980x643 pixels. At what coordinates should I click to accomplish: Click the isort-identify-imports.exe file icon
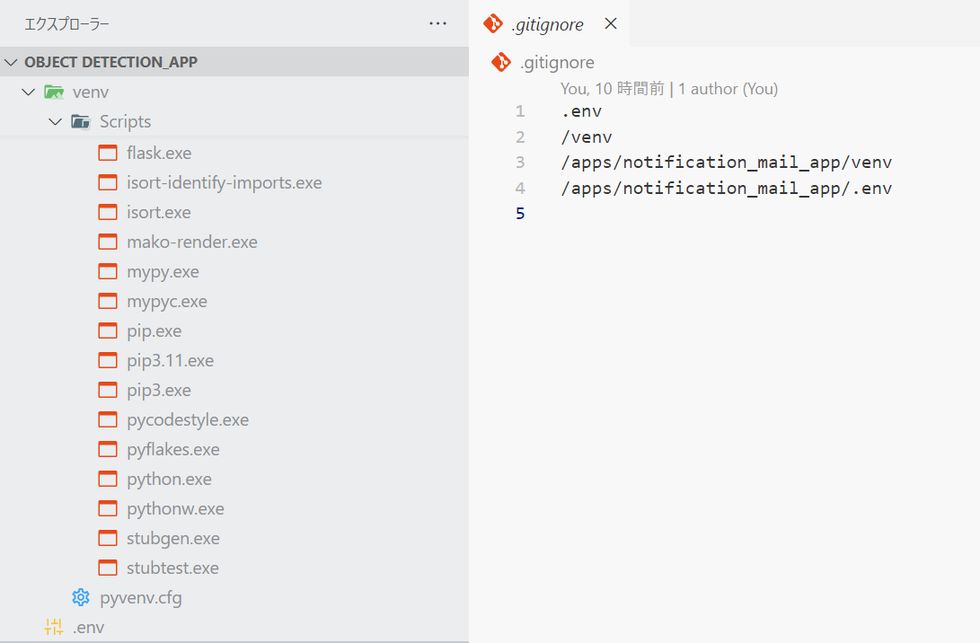[x=108, y=182]
